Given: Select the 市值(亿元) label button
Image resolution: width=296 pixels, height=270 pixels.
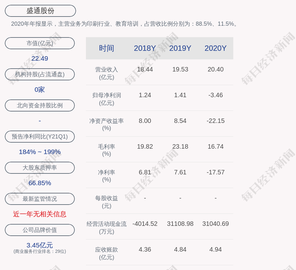Looking at the screenshot, I should [x=40, y=43].
